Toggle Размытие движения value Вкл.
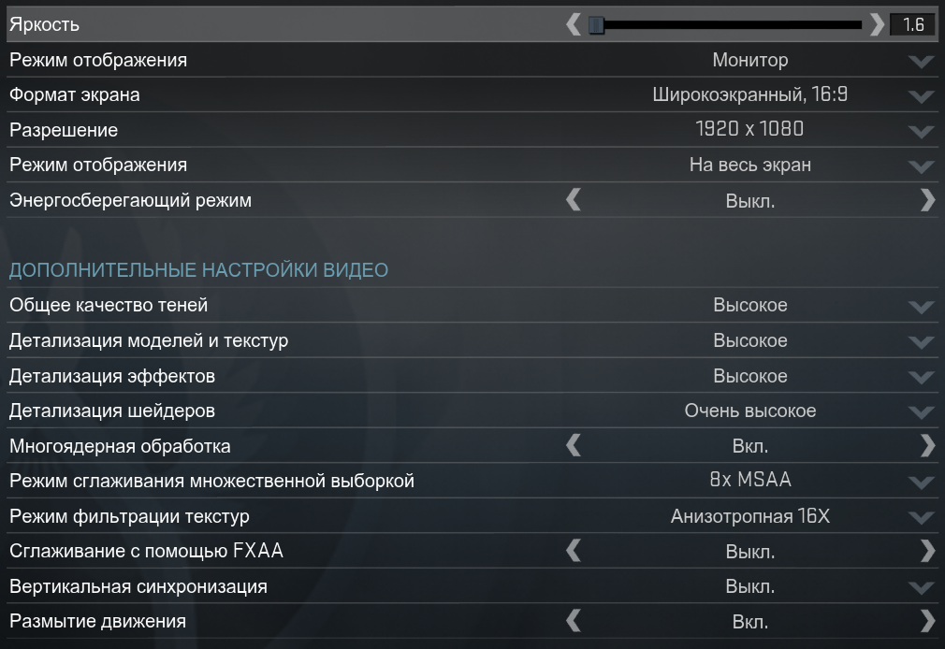The height and width of the screenshot is (649, 945). (749, 621)
